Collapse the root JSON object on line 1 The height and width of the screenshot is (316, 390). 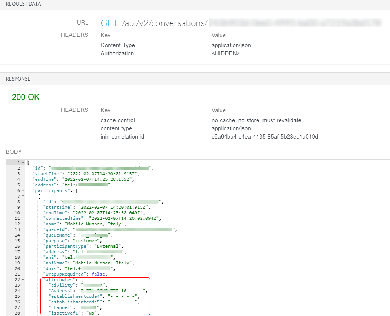coord(23,163)
